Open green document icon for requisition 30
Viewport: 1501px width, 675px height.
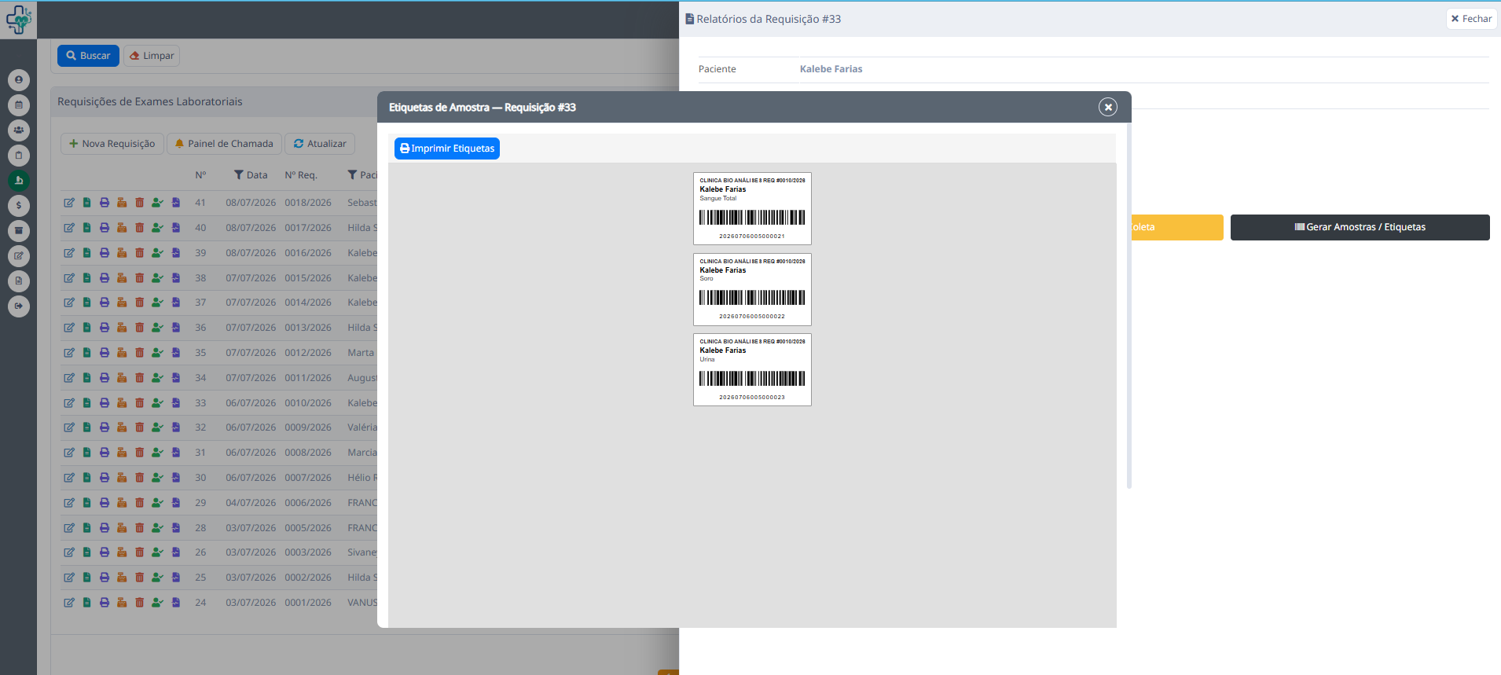pos(86,478)
